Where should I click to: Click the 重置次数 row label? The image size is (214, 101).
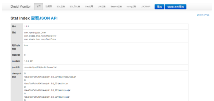click(x=16, y=55)
